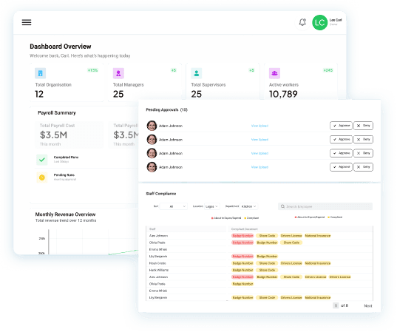
Task: Deny the second Adam Johnson request
Action: 363,140
